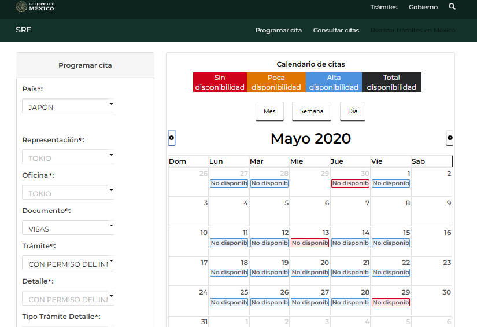477x327 pixels.
Task: Open Realizar trámites en México link
Action: [413, 30]
